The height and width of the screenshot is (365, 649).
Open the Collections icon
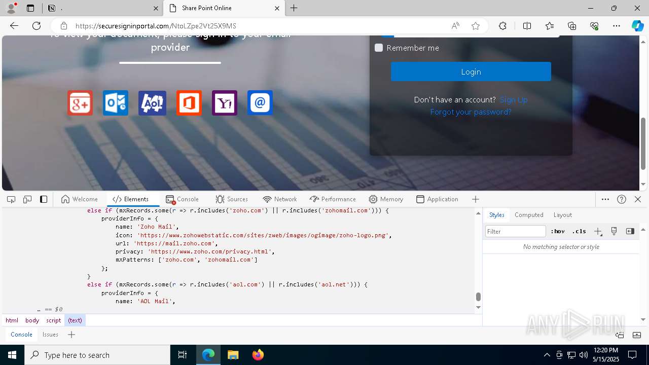572,26
